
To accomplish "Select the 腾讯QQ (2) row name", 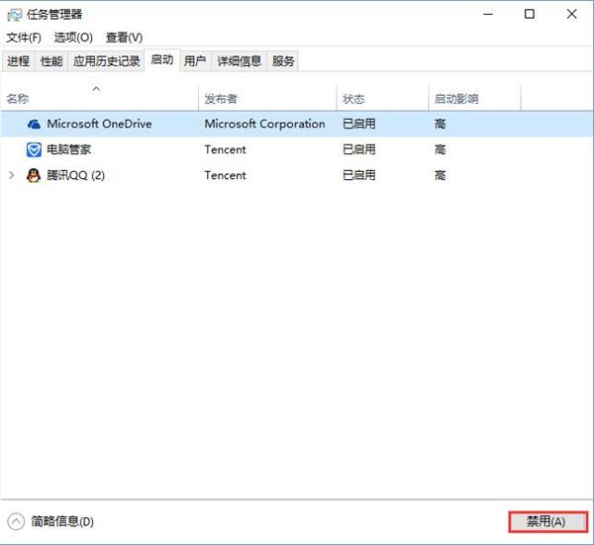I will pyautogui.click(x=76, y=175).
